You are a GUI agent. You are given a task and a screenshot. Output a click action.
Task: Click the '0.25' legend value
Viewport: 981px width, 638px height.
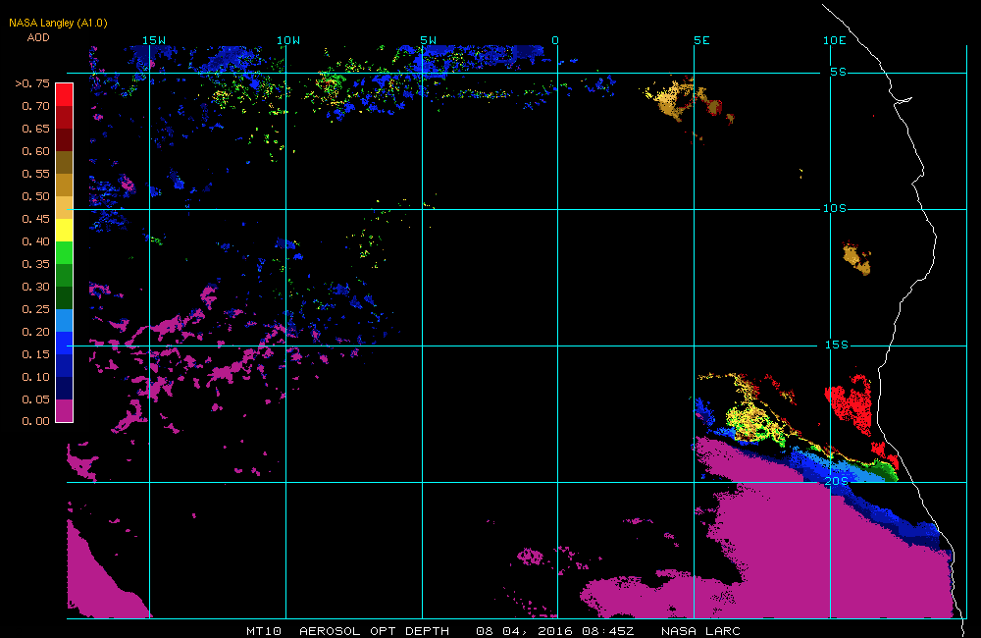tap(35, 308)
